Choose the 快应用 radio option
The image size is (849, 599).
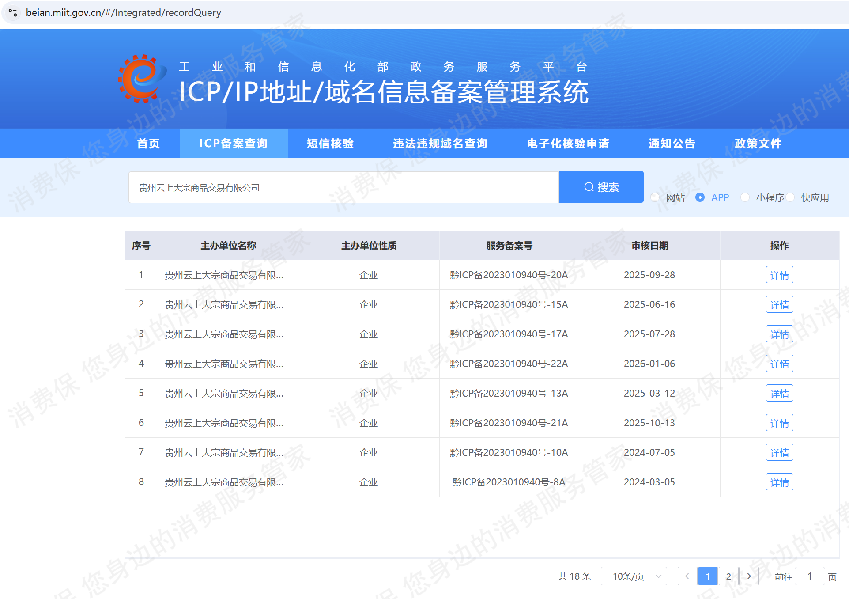(x=790, y=197)
